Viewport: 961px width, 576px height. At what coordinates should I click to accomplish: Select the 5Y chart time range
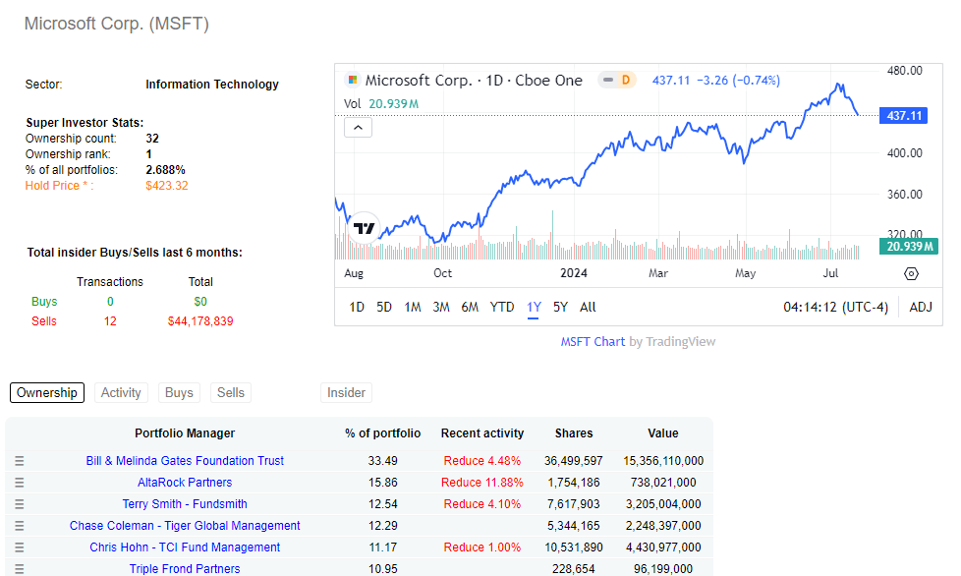click(x=560, y=307)
